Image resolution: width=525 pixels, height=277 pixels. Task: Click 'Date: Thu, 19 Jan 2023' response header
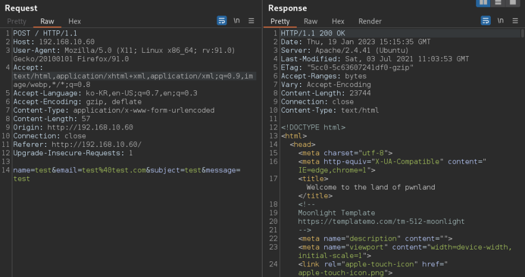[x=356, y=42]
